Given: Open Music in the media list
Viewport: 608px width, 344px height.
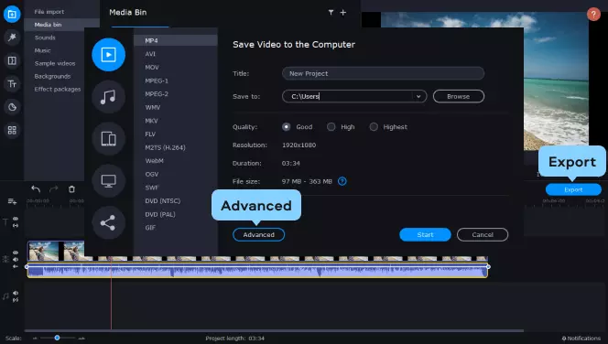Looking at the screenshot, I should click(43, 50).
